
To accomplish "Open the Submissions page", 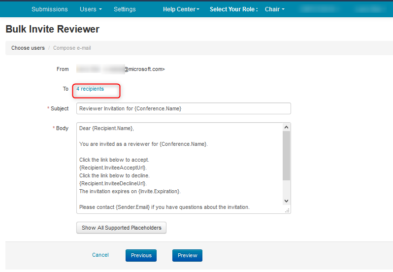I will (49, 9).
